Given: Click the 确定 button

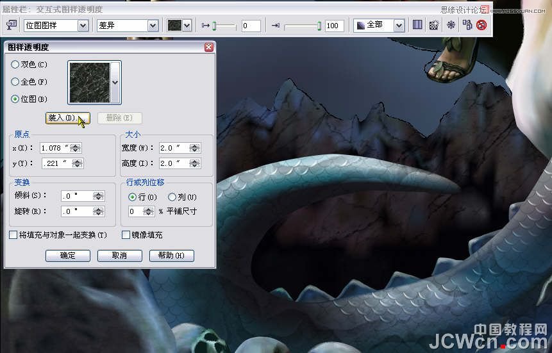Looking at the screenshot, I should click(x=67, y=256).
